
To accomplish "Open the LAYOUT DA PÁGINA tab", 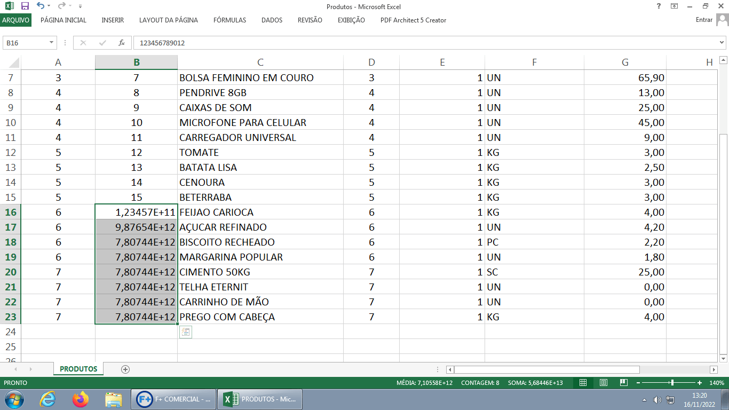I will click(169, 20).
